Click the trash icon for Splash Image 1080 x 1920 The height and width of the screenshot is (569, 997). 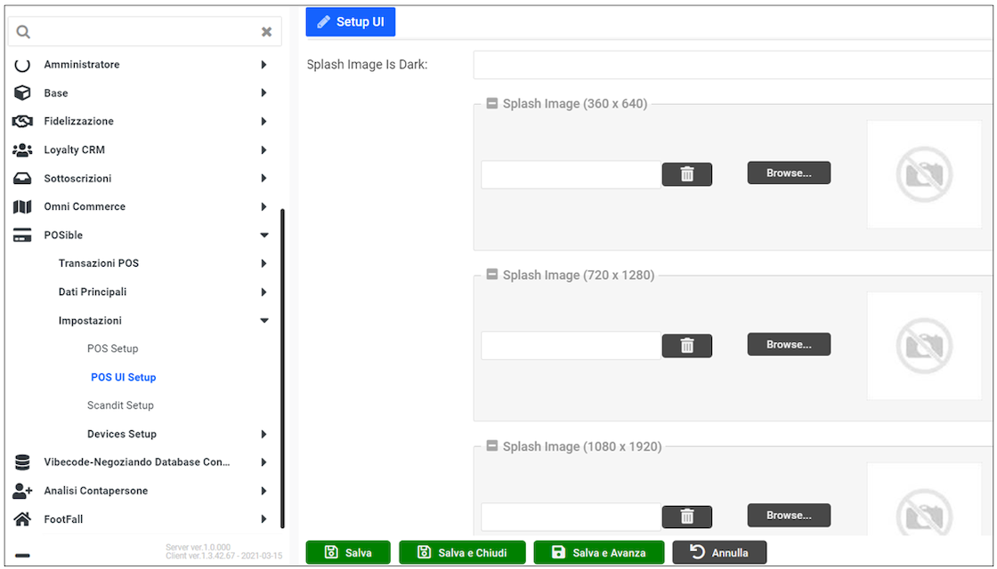click(x=686, y=517)
